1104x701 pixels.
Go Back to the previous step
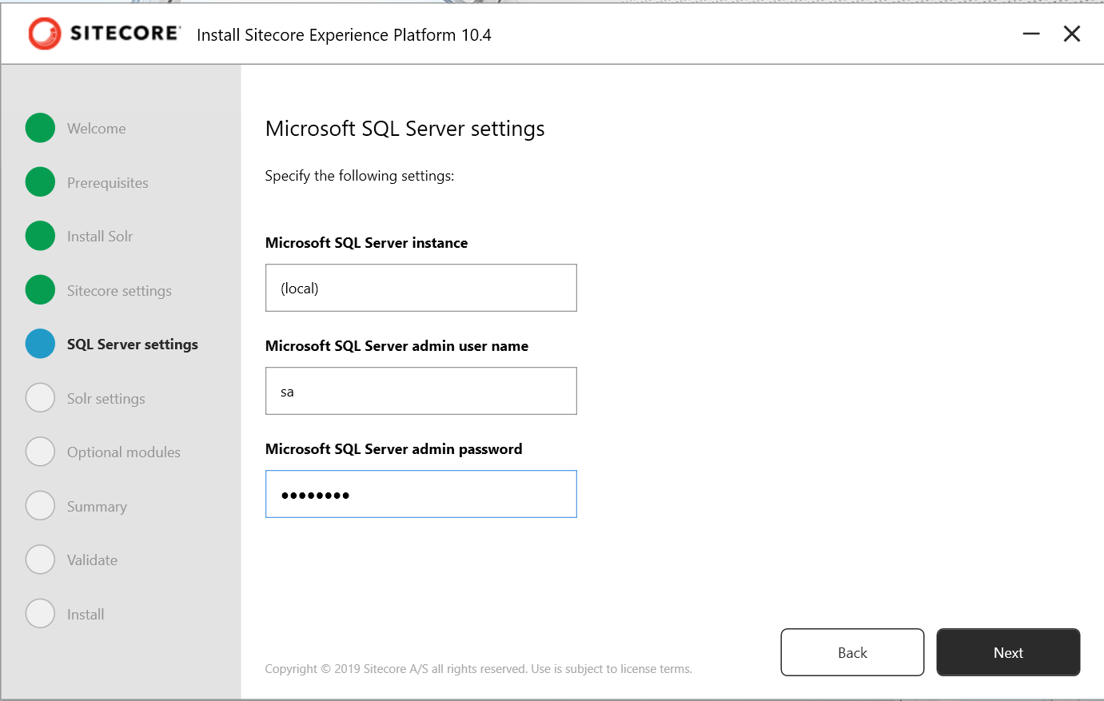pyautogui.click(x=852, y=652)
